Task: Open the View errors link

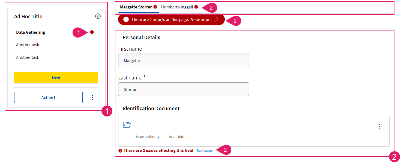Action: [x=201, y=20]
